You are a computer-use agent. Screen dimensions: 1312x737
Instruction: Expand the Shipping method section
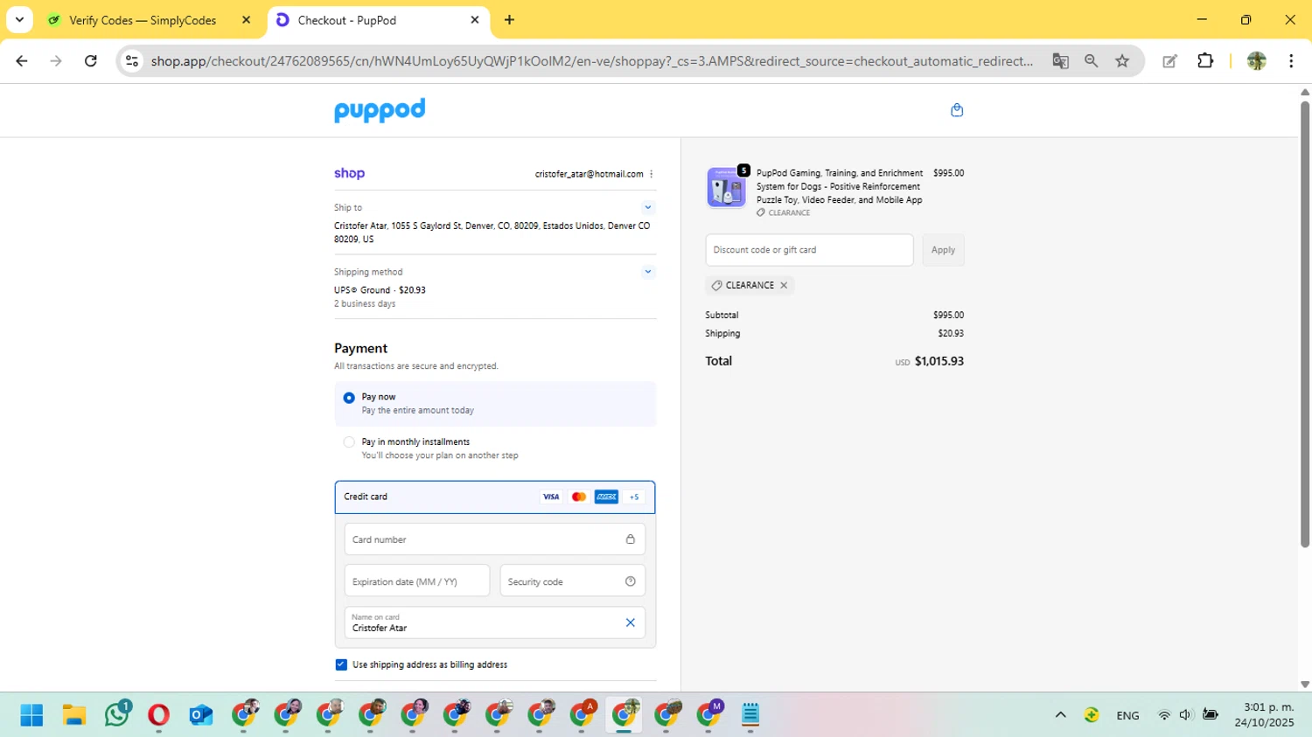[647, 272]
